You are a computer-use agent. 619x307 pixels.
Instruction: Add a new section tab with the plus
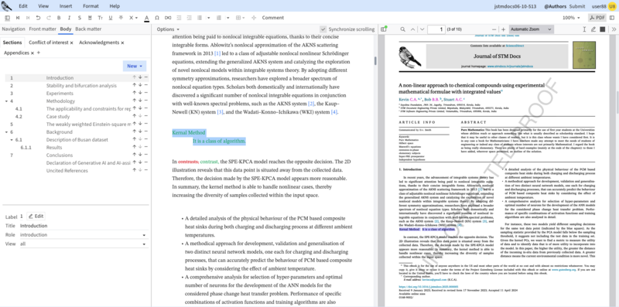click(x=38, y=53)
